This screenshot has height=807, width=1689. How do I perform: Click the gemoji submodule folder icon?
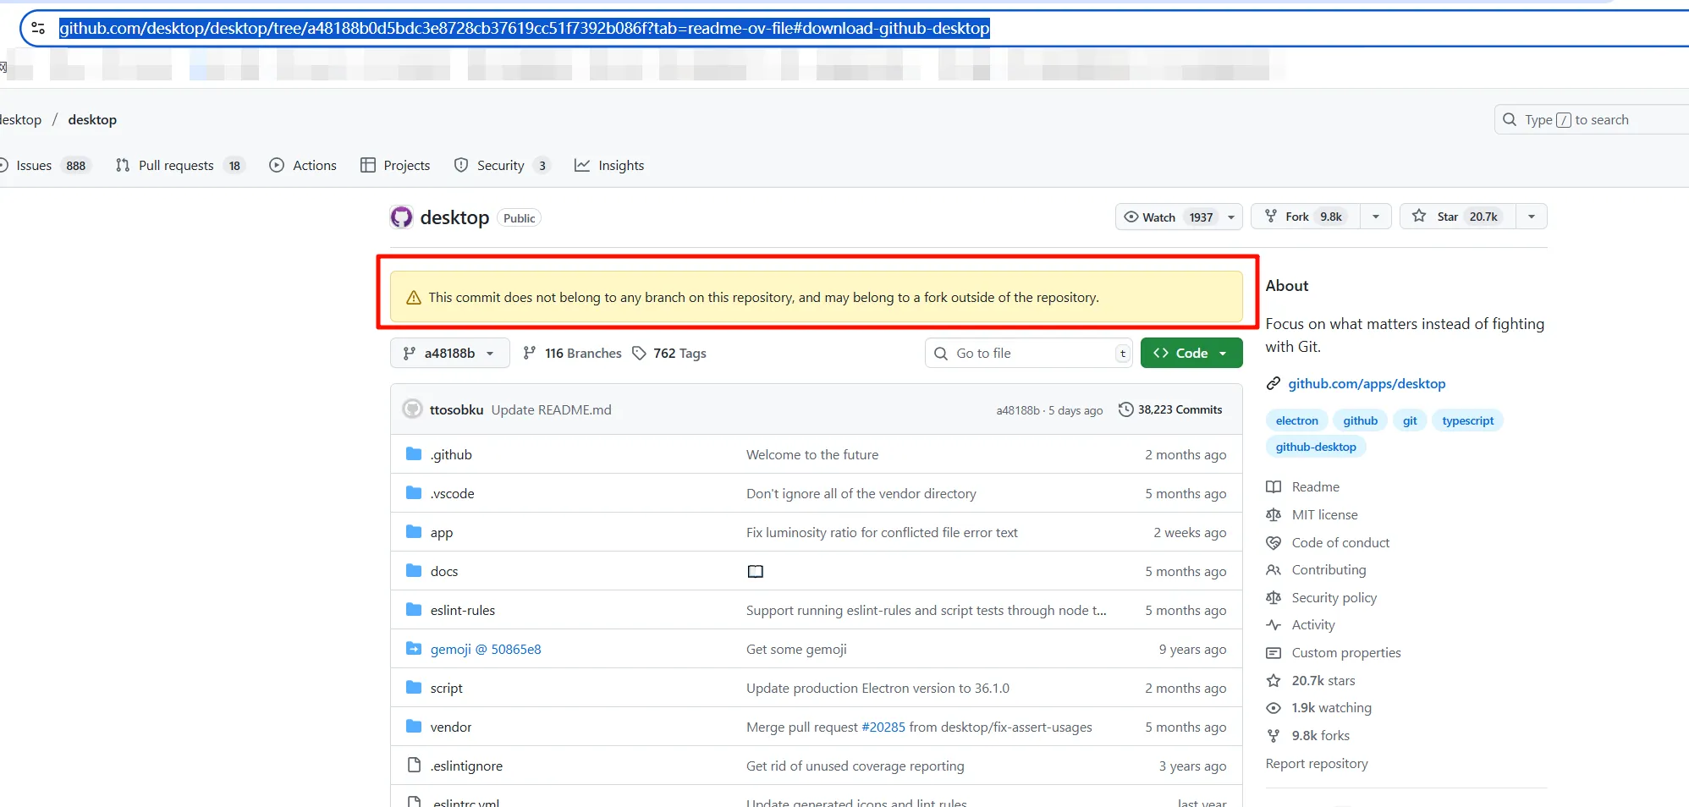[414, 649]
